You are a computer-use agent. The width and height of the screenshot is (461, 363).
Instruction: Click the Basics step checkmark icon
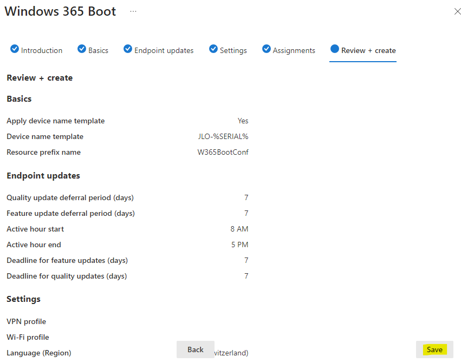(81, 49)
